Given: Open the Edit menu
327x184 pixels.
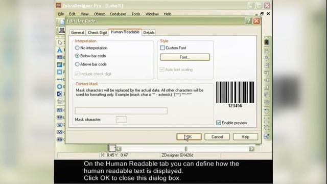Looking at the screenshot, I should [x=72, y=14].
